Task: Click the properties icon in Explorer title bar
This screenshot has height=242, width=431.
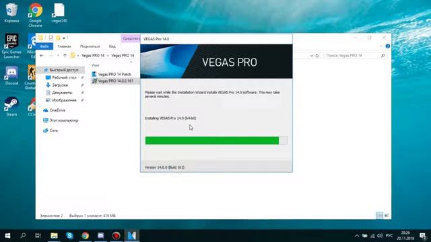Action: pos(51,38)
